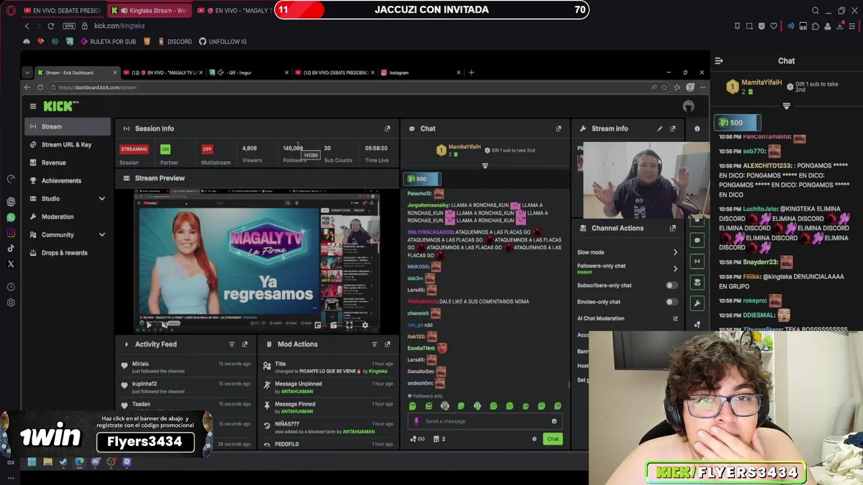Open Stream URL & Key page
The height and width of the screenshot is (485, 863).
(69, 145)
